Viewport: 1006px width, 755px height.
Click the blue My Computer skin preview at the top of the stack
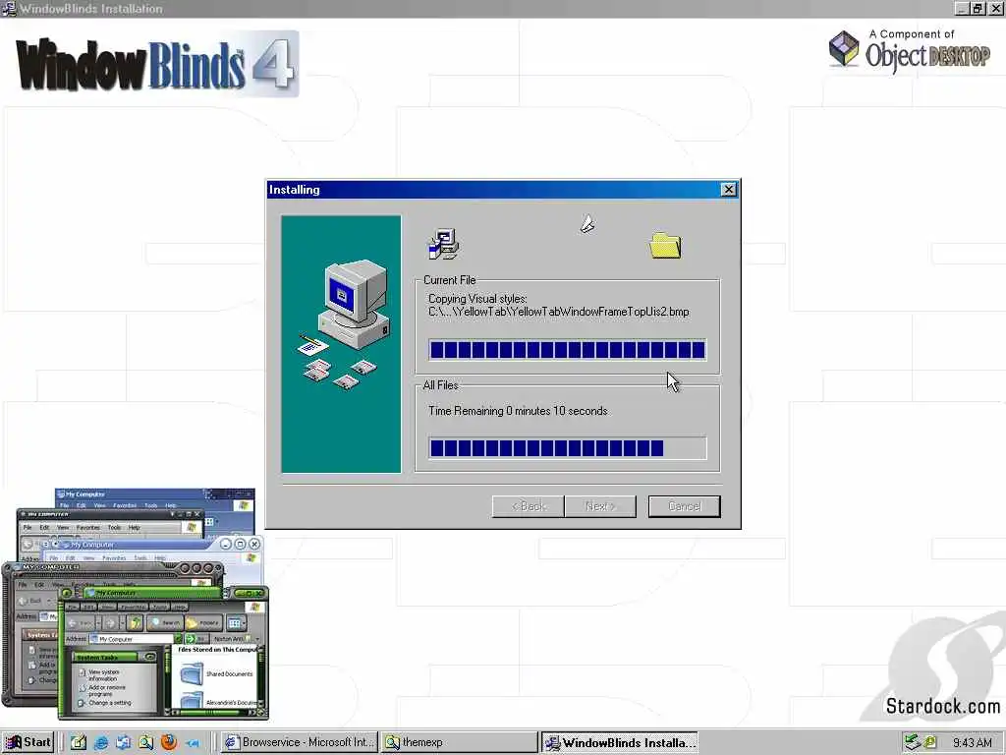tap(155, 498)
